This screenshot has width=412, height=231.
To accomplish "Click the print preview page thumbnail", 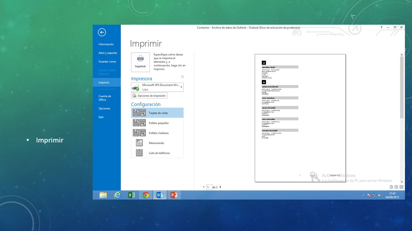I will (300, 118).
